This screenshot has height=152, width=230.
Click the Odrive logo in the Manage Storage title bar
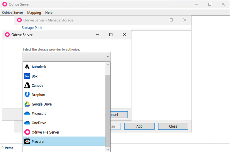pos(19,20)
